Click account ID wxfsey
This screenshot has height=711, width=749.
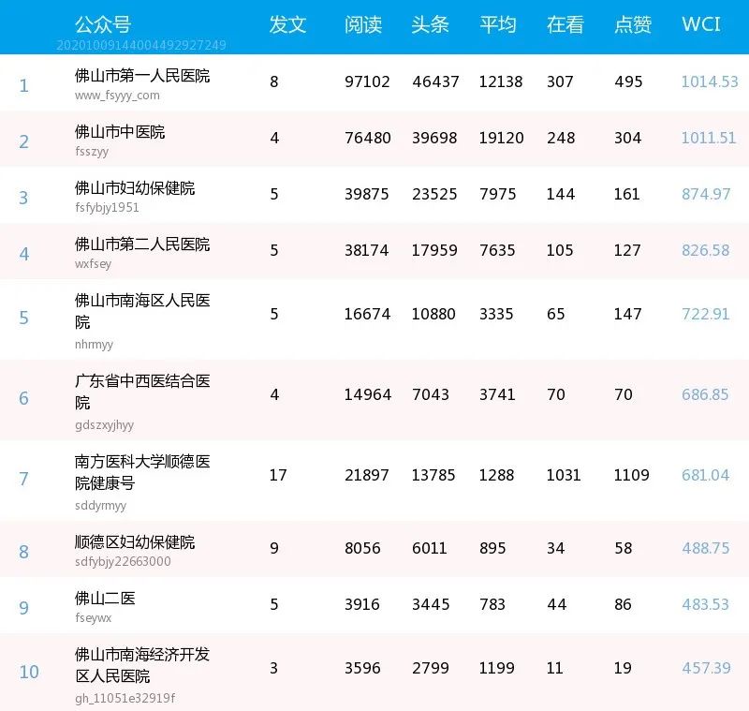point(93,264)
